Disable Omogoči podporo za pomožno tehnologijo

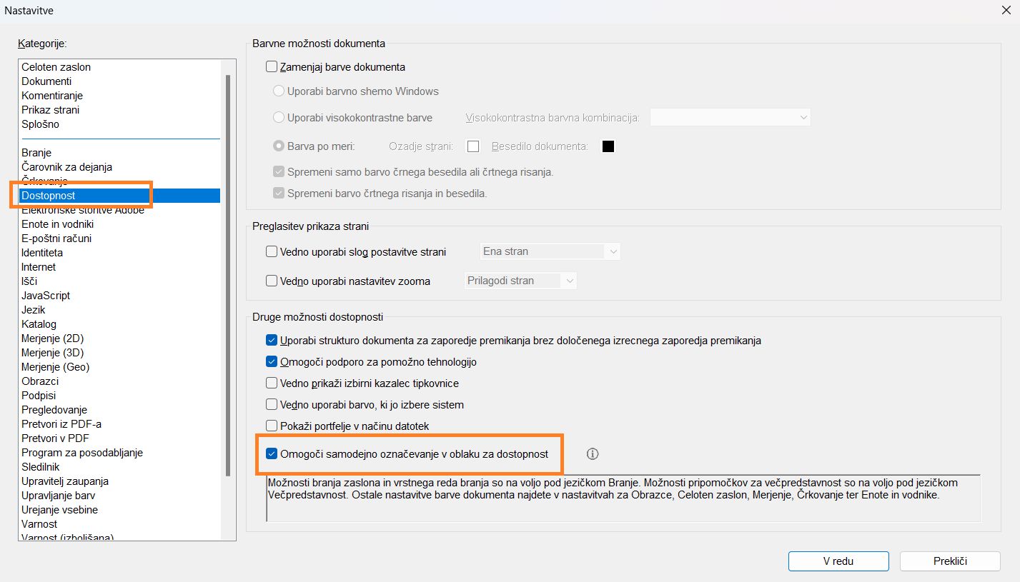(x=272, y=362)
